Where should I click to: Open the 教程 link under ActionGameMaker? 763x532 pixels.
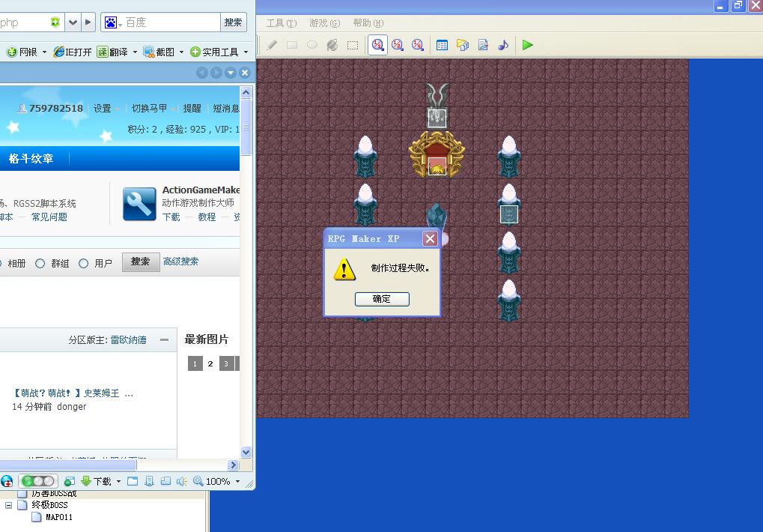[207, 217]
